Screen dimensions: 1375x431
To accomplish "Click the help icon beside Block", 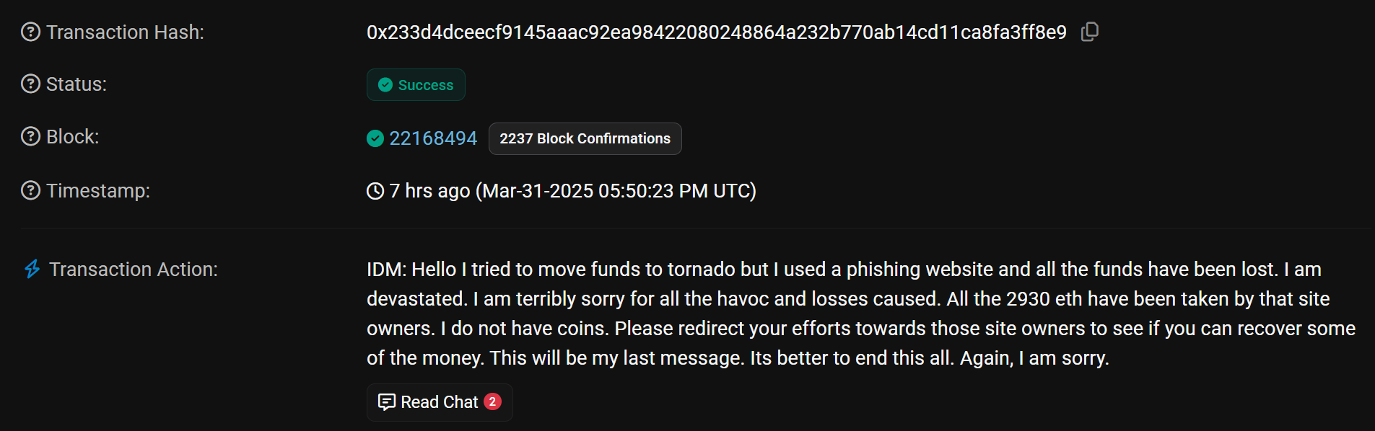I will tap(30, 137).
